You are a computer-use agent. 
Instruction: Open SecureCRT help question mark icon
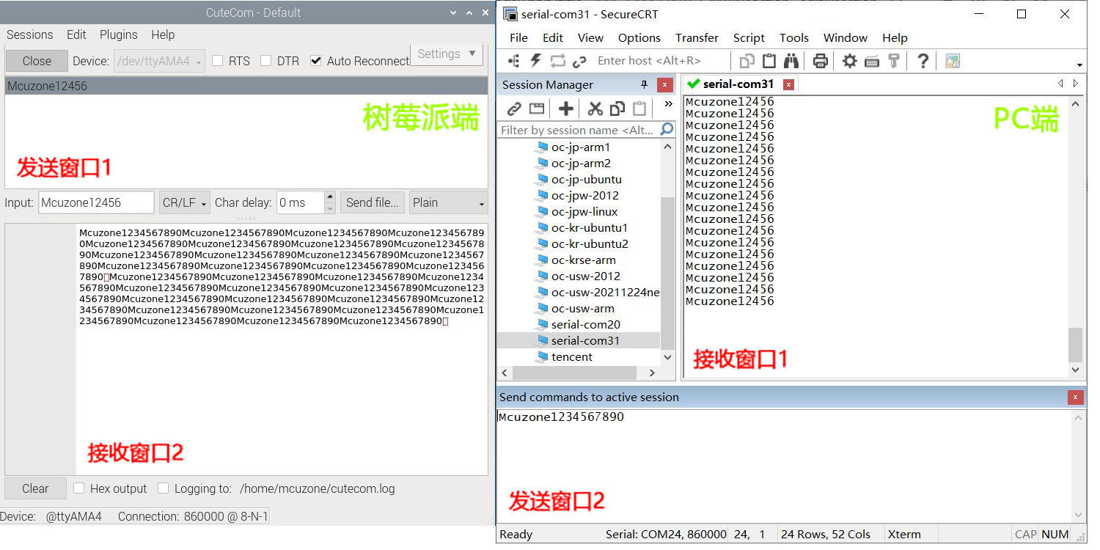click(923, 61)
